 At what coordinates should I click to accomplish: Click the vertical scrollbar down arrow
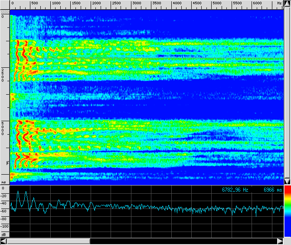(x=287, y=181)
